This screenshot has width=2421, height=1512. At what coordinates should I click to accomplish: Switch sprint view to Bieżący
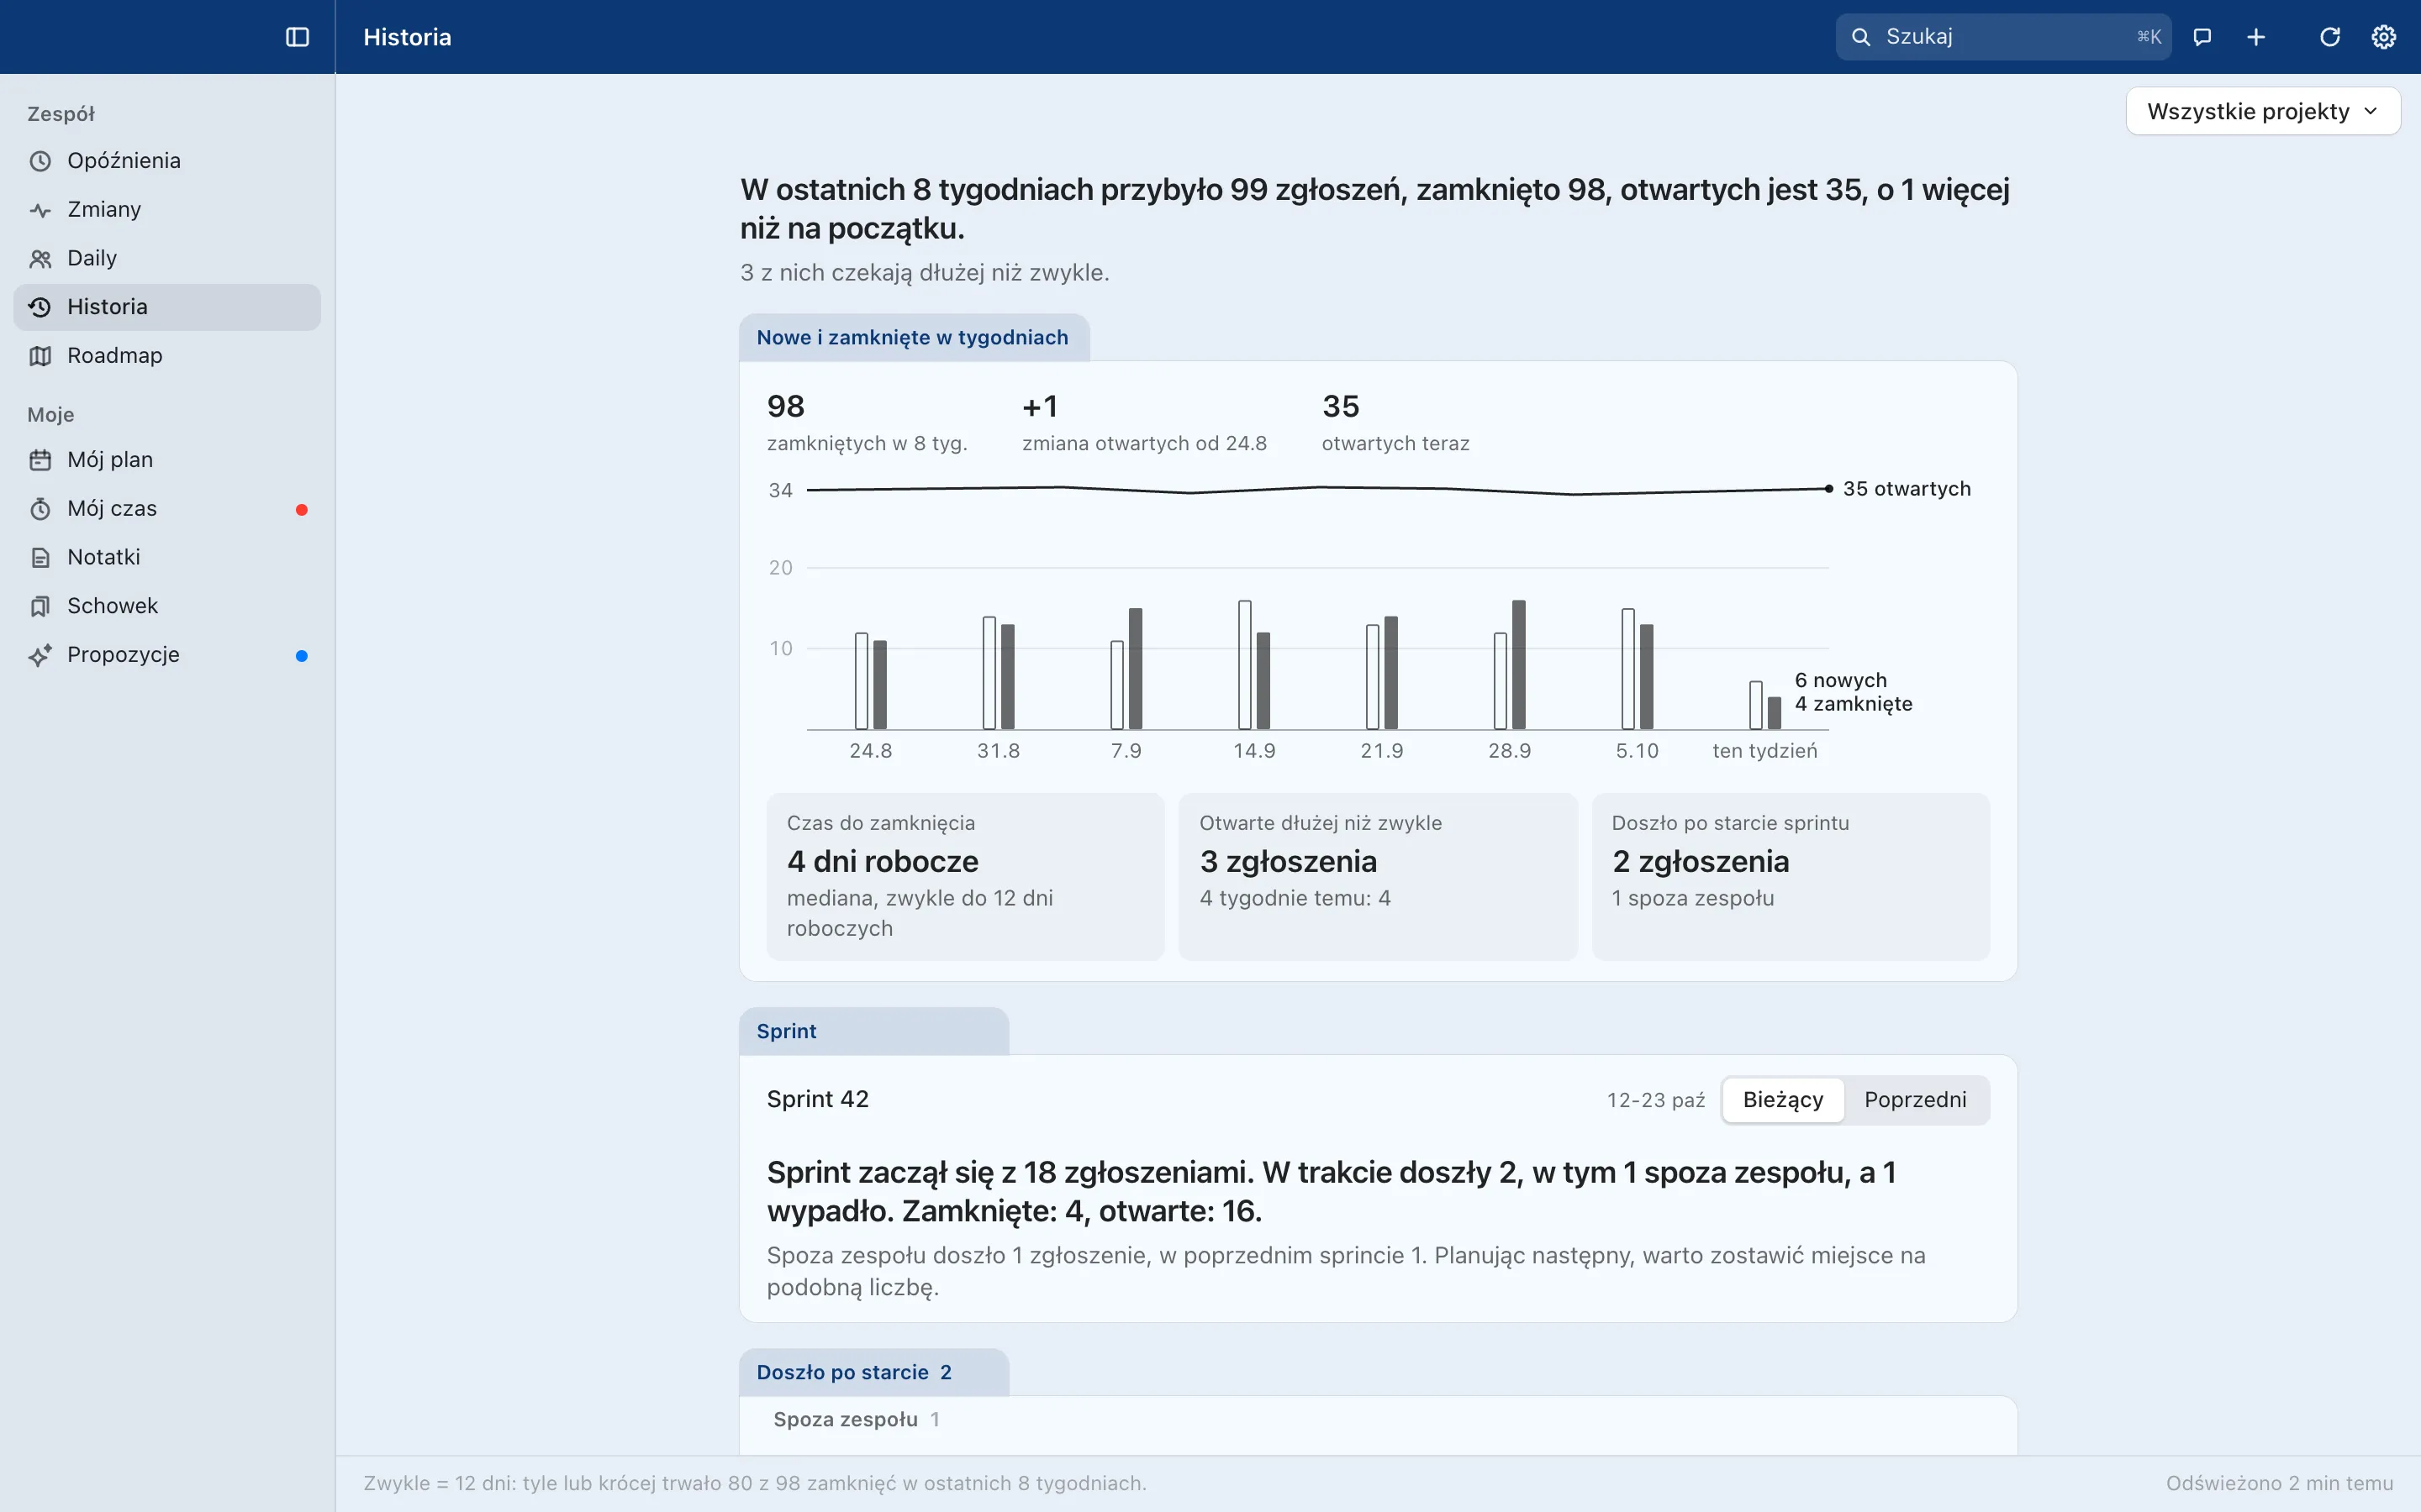[x=1783, y=1100]
